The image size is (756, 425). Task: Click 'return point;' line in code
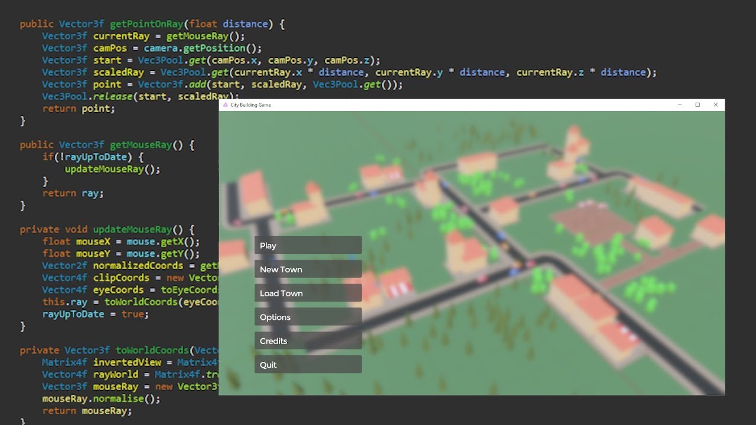[x=79, y=109]
